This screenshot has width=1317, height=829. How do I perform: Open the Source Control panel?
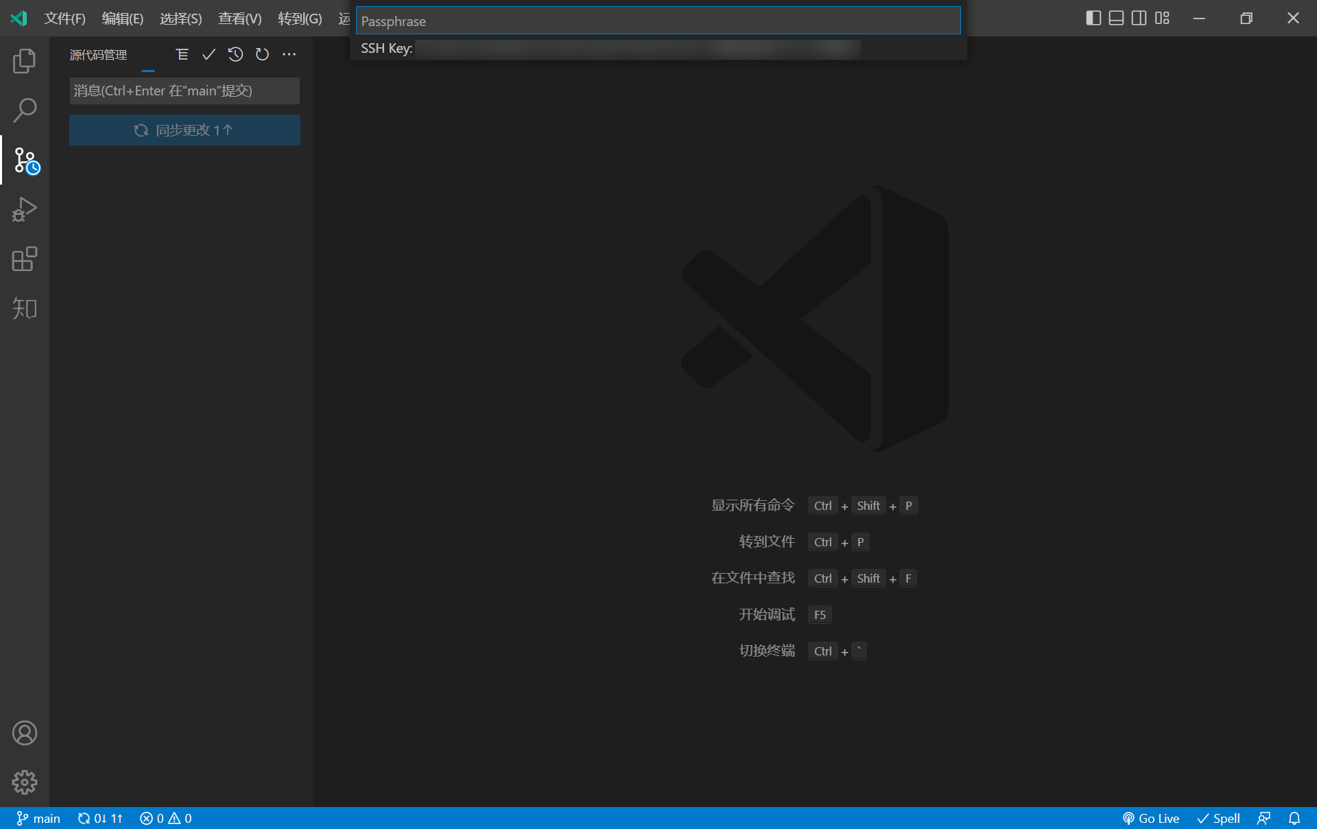pyautogui.click(x=25, y=160)
